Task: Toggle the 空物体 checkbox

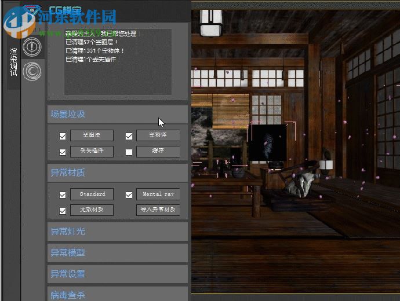Action: (129, 136)
